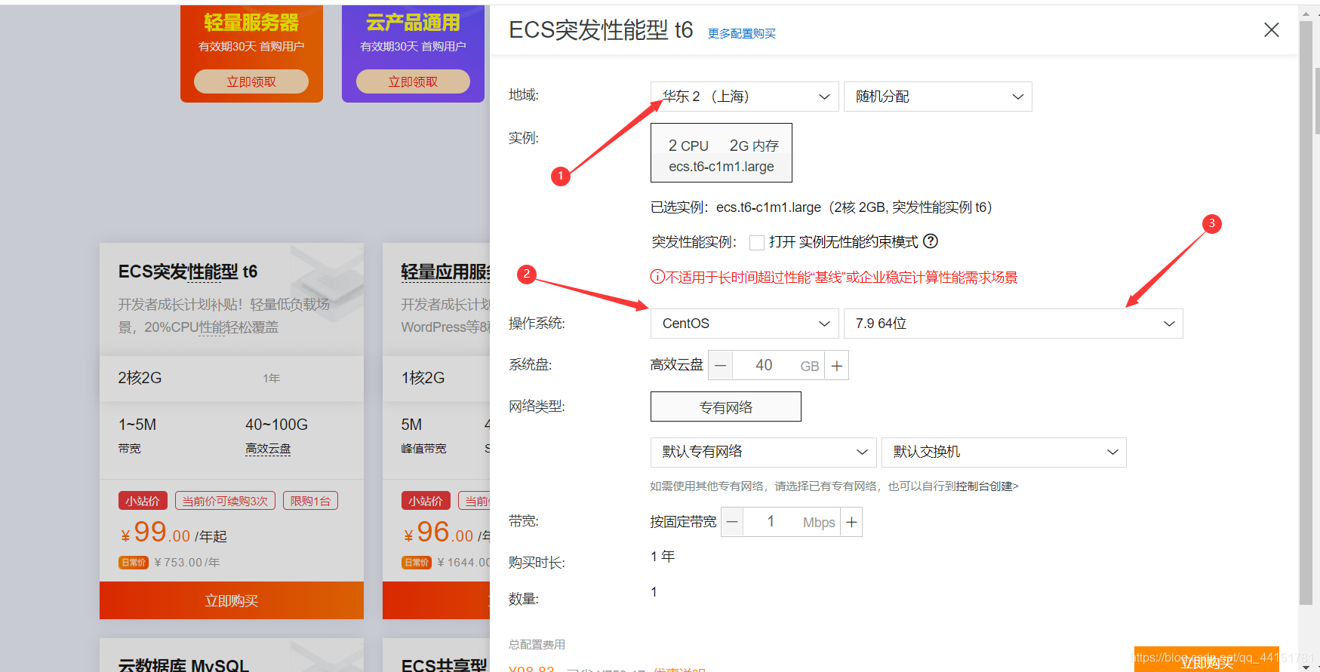This screenshot has width=1320, height=672.
Task: Click the 云数据库 MySQL card title
Action: coord(183,664)
